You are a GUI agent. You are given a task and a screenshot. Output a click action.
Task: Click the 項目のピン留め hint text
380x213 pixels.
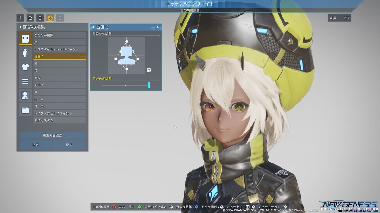[x=158, y=207]
